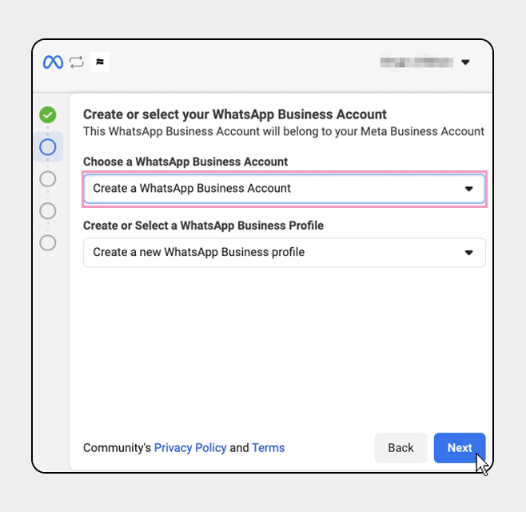Open the blurred account name menu
The height and width of the screenshot is (512, 526).
click(x=416, y=62)
